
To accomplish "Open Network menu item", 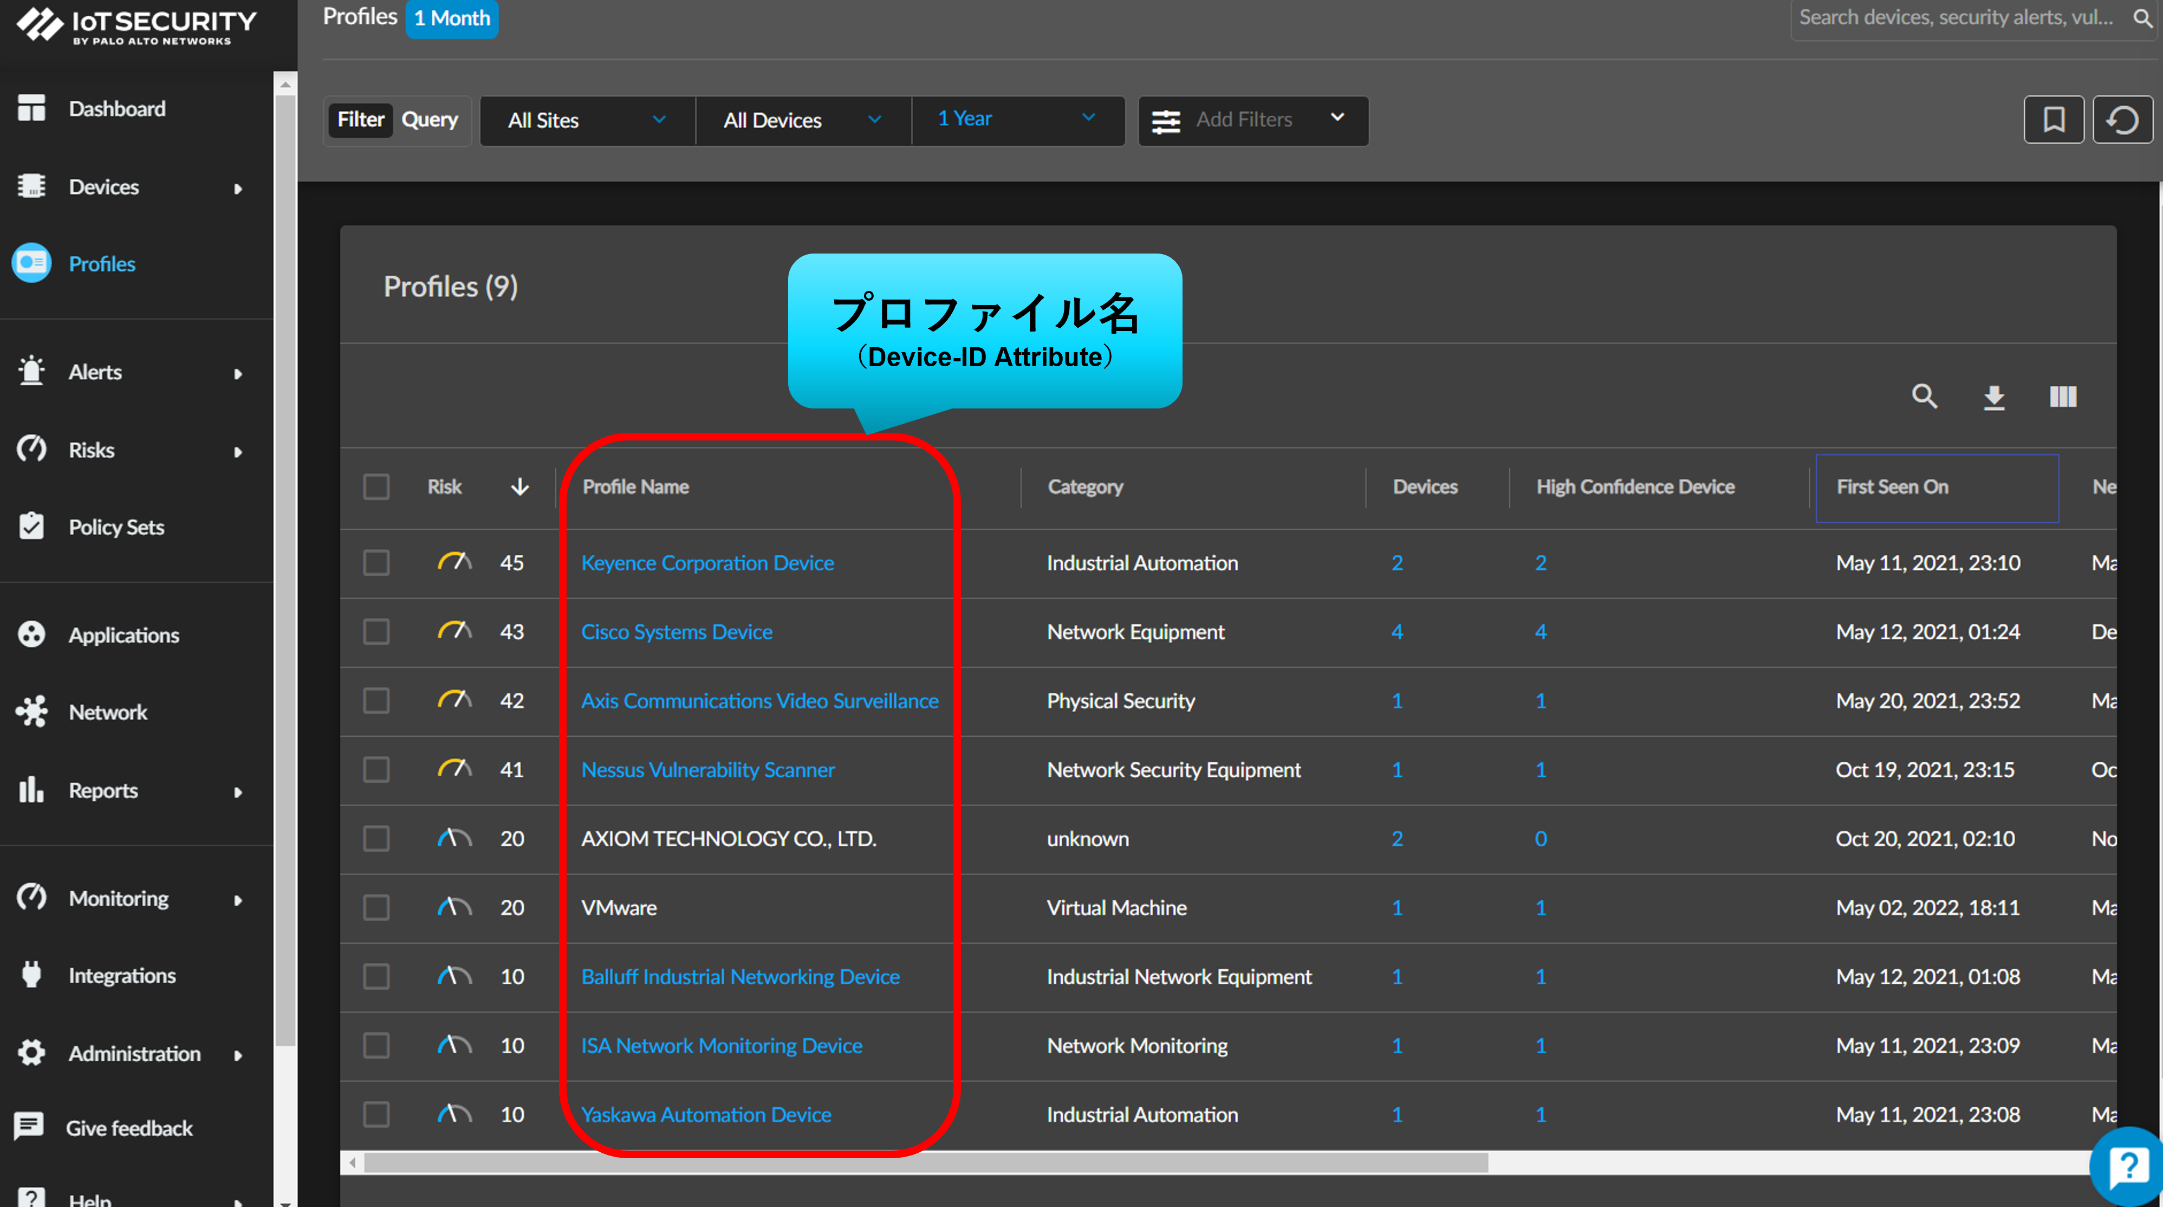I will 108,712.
